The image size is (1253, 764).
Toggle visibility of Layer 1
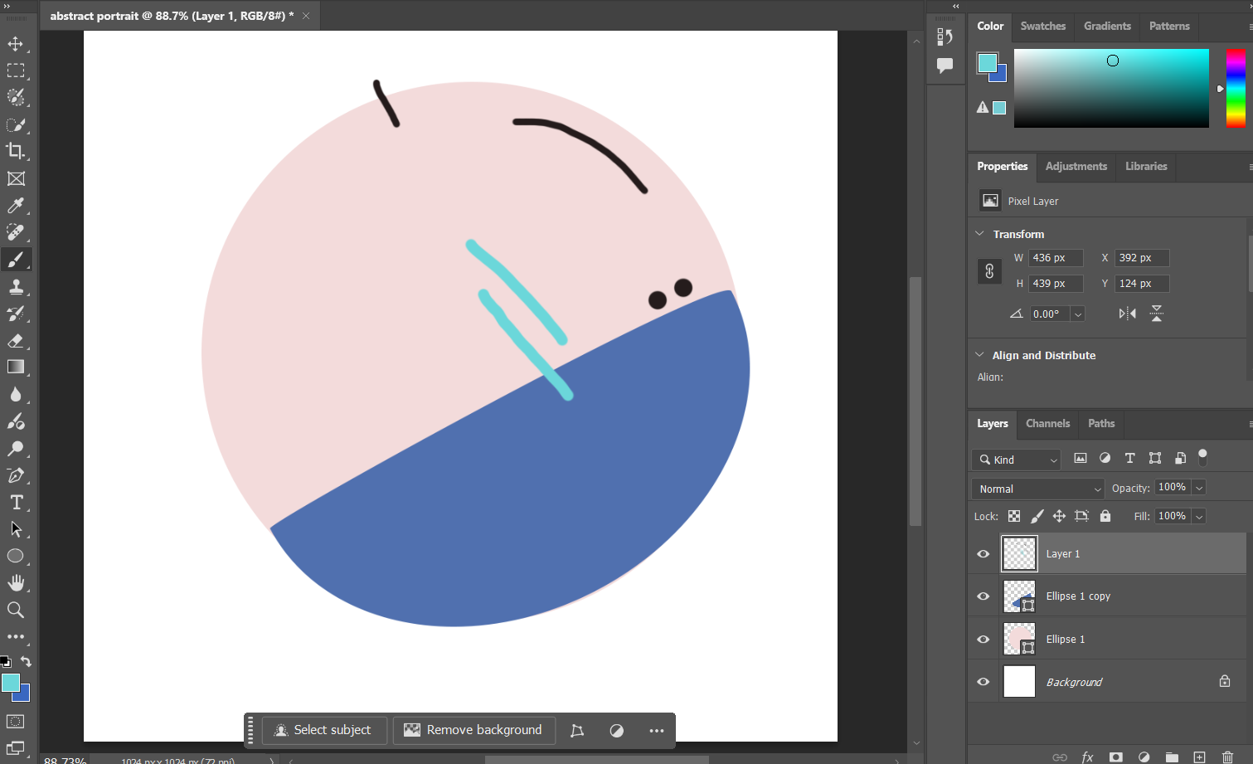983,554
